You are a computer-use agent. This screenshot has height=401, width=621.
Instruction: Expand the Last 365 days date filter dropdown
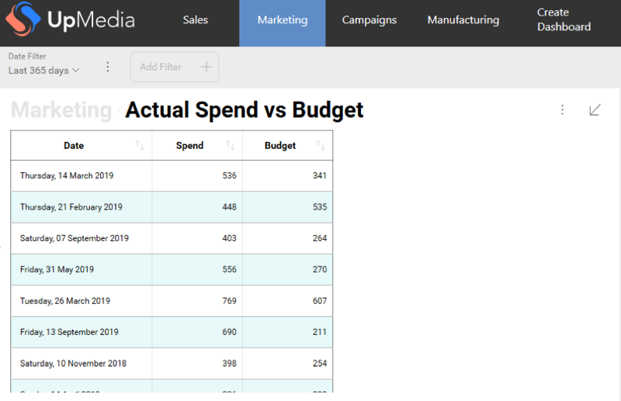(44, 71)
